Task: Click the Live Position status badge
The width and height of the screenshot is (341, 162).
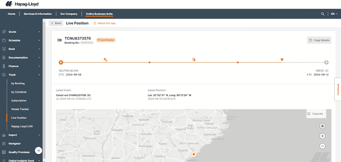Action: point(106,40)
